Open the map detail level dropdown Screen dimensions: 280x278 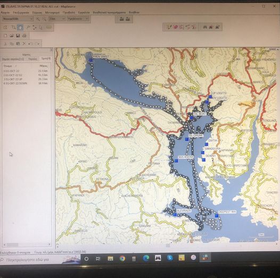78,19
